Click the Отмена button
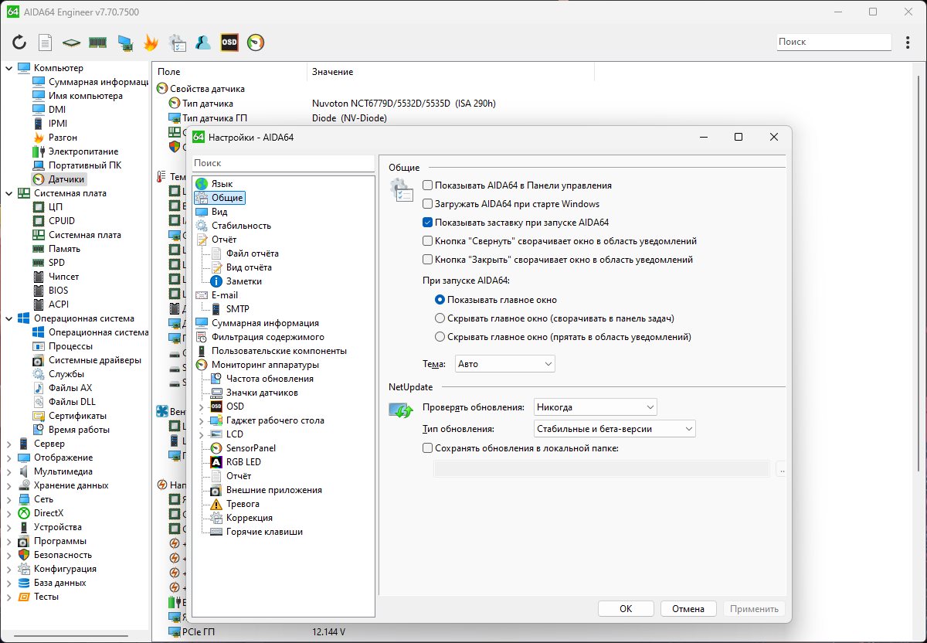This screenshot has height=643, width=927. coord(688,608)
